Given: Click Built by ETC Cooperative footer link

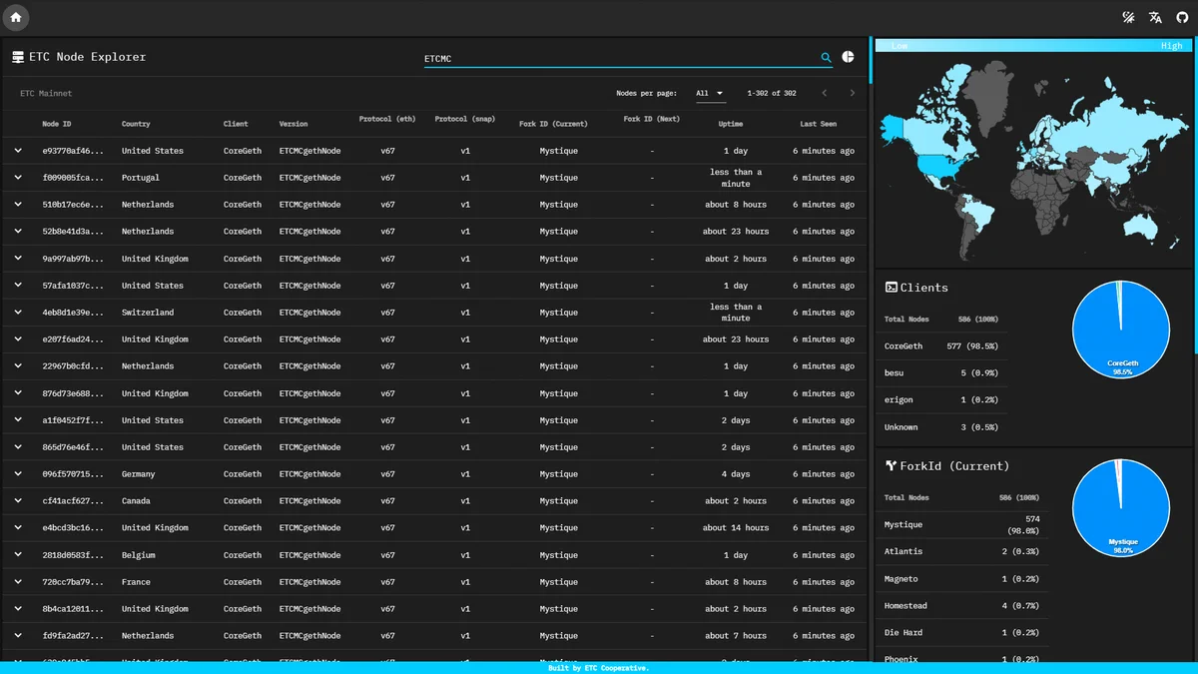Looking at the screenshot, I should tap(599, 668).
